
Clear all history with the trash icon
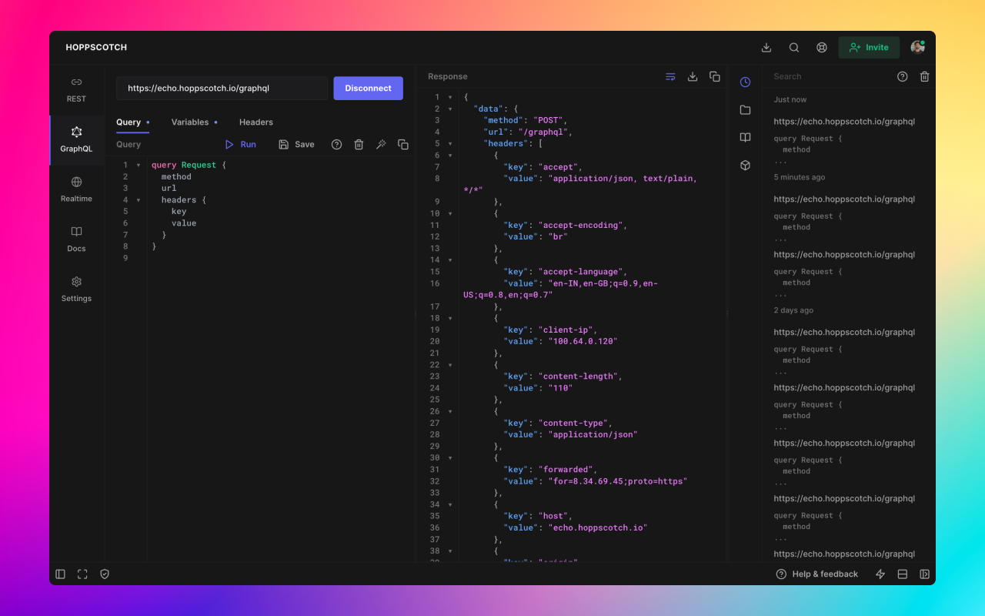tap(925, 77)
